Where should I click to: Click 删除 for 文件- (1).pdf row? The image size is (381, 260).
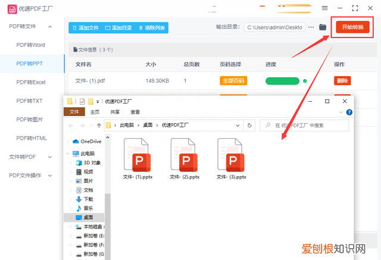342,80
